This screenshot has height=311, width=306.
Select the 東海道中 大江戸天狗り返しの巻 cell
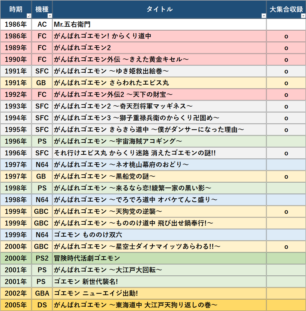159,305
